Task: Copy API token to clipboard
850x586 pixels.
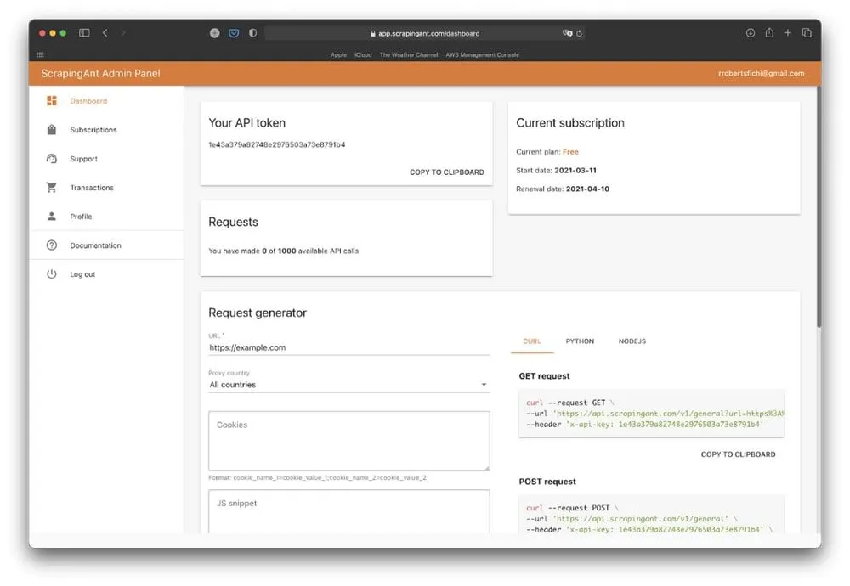Action: [447, 172]
